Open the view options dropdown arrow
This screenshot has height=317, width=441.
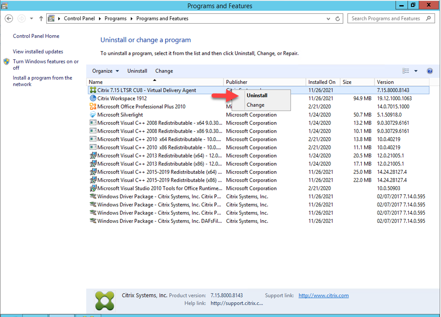point(416,71)
